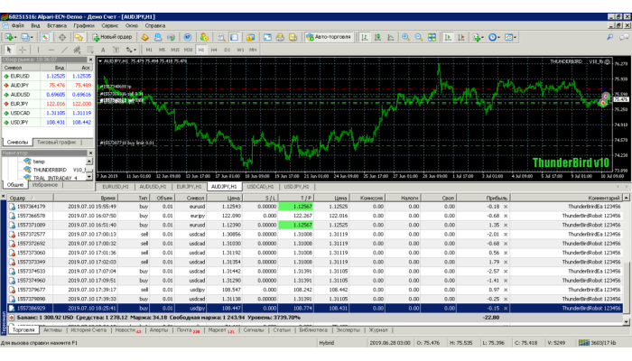Open the Сервис menu
The image size is (632, 361).
pyautogui.click(x=109, y=25)
